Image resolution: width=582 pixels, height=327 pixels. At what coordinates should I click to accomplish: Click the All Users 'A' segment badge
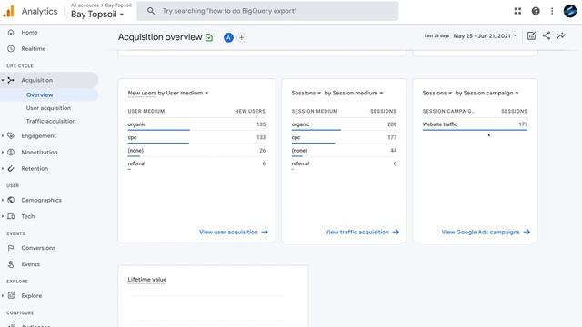pos(228,37)
